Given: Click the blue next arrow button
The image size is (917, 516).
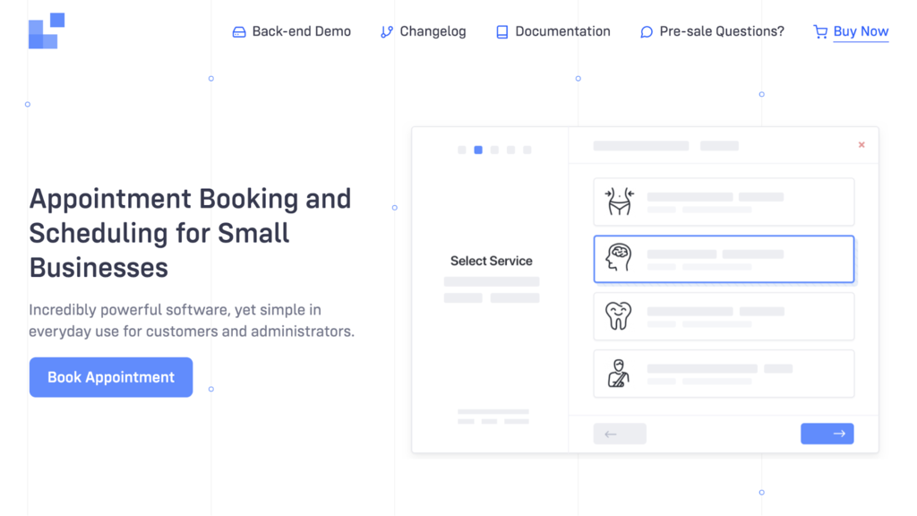Looking at the screenshot, I should (x=827, y=434).
